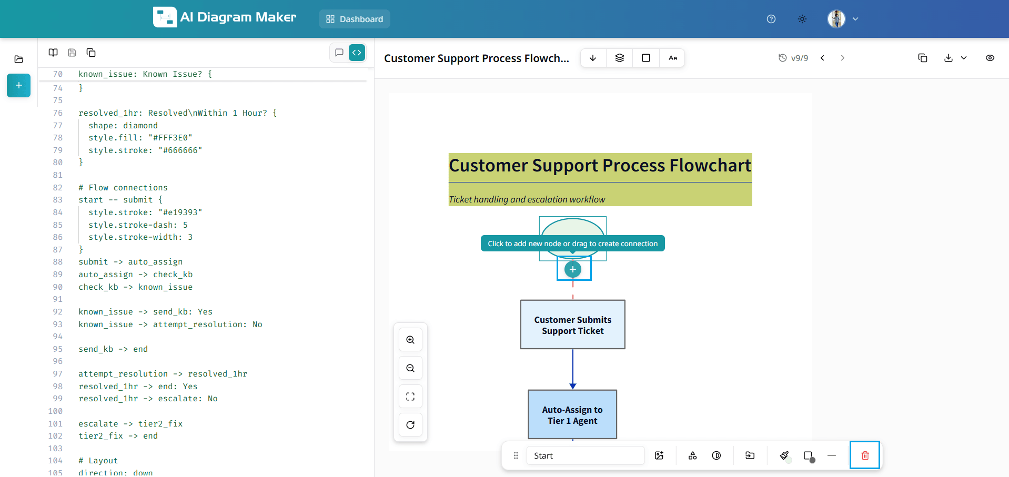The image size is (1009, 477).
Task: Toggle the light/dark theme sun icon
Action: 802,19
